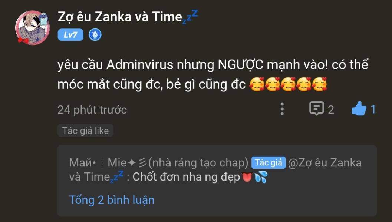Tap the "24 phút trước" timestamp
392x222 pixels.
pyautogui.click(x=92, y=110)
